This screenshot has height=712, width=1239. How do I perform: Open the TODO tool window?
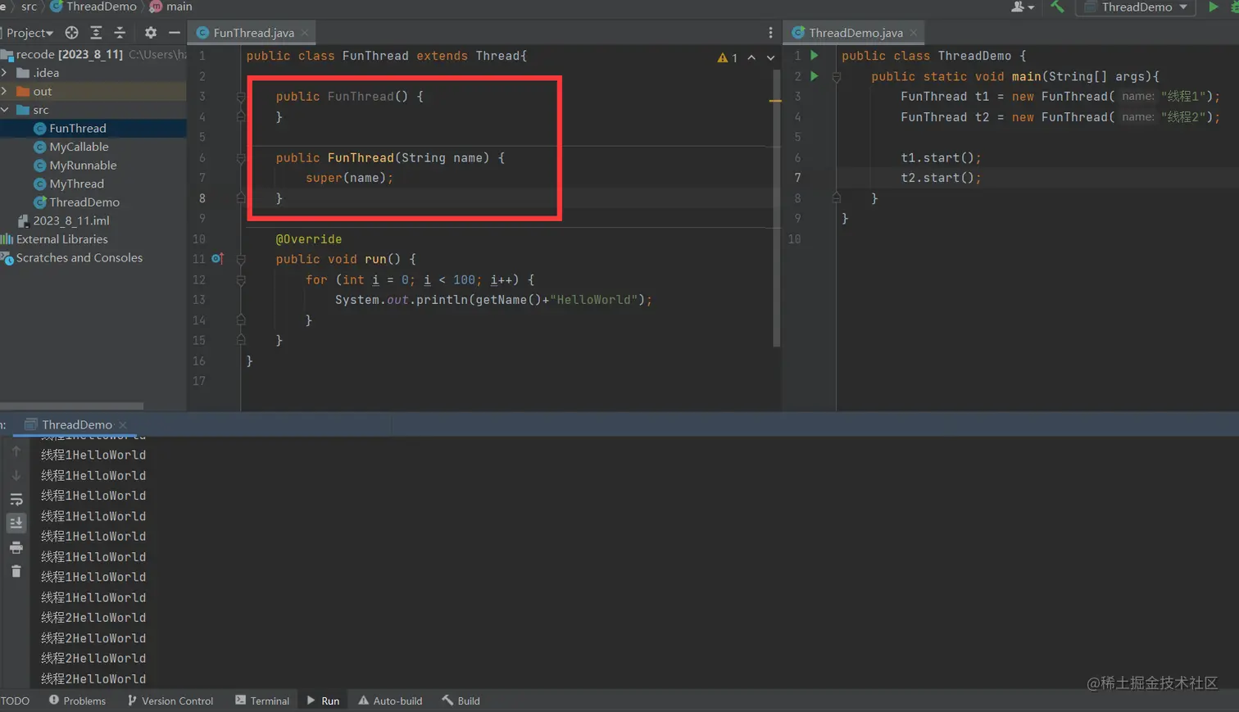pos(15,701)
